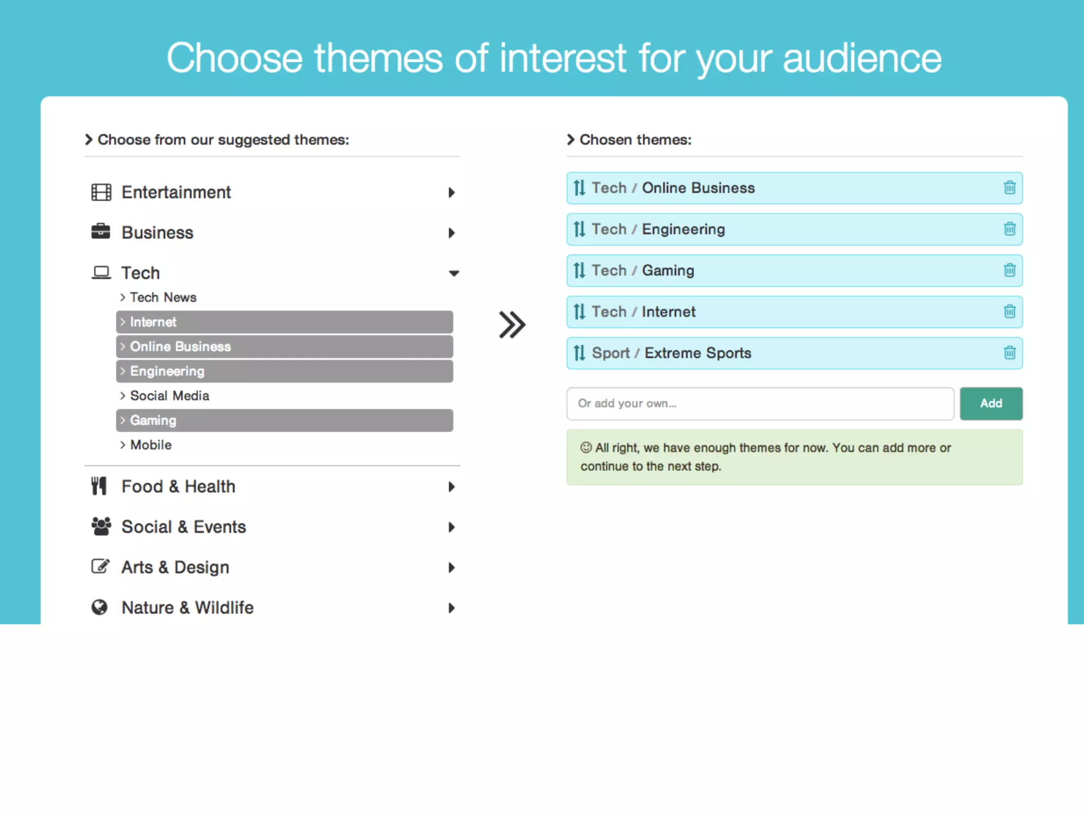This screenshot has height=813, width=1084.
Task: Open the Nature & Wildlife category
Action: pyautogui.click(x=272, y=608)
